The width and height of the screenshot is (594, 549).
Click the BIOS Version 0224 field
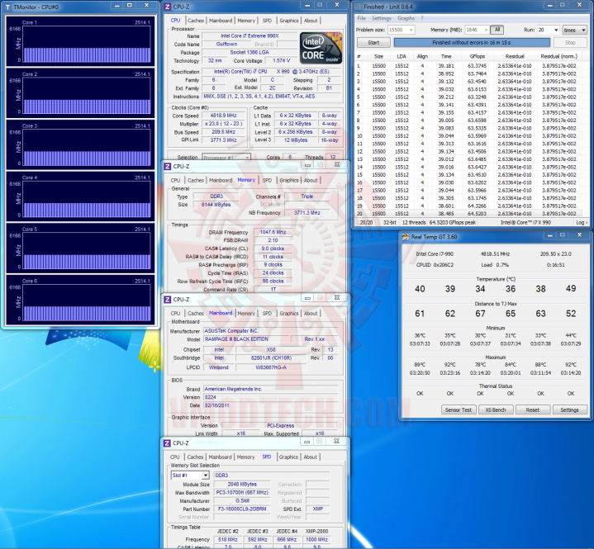(x=271, y=397)
